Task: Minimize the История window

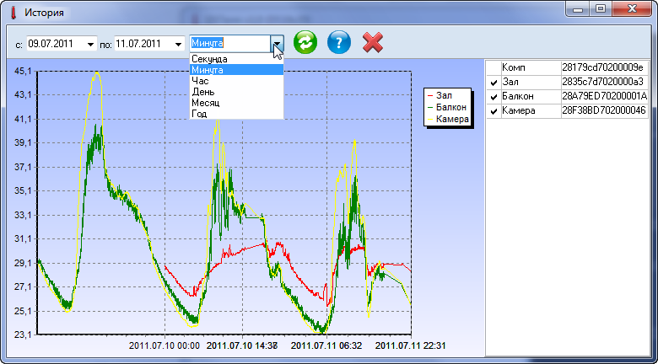Action: pos(578,8)
